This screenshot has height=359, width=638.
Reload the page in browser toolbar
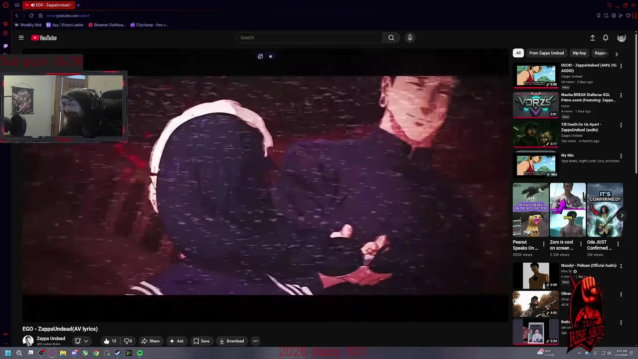(31, 15)
